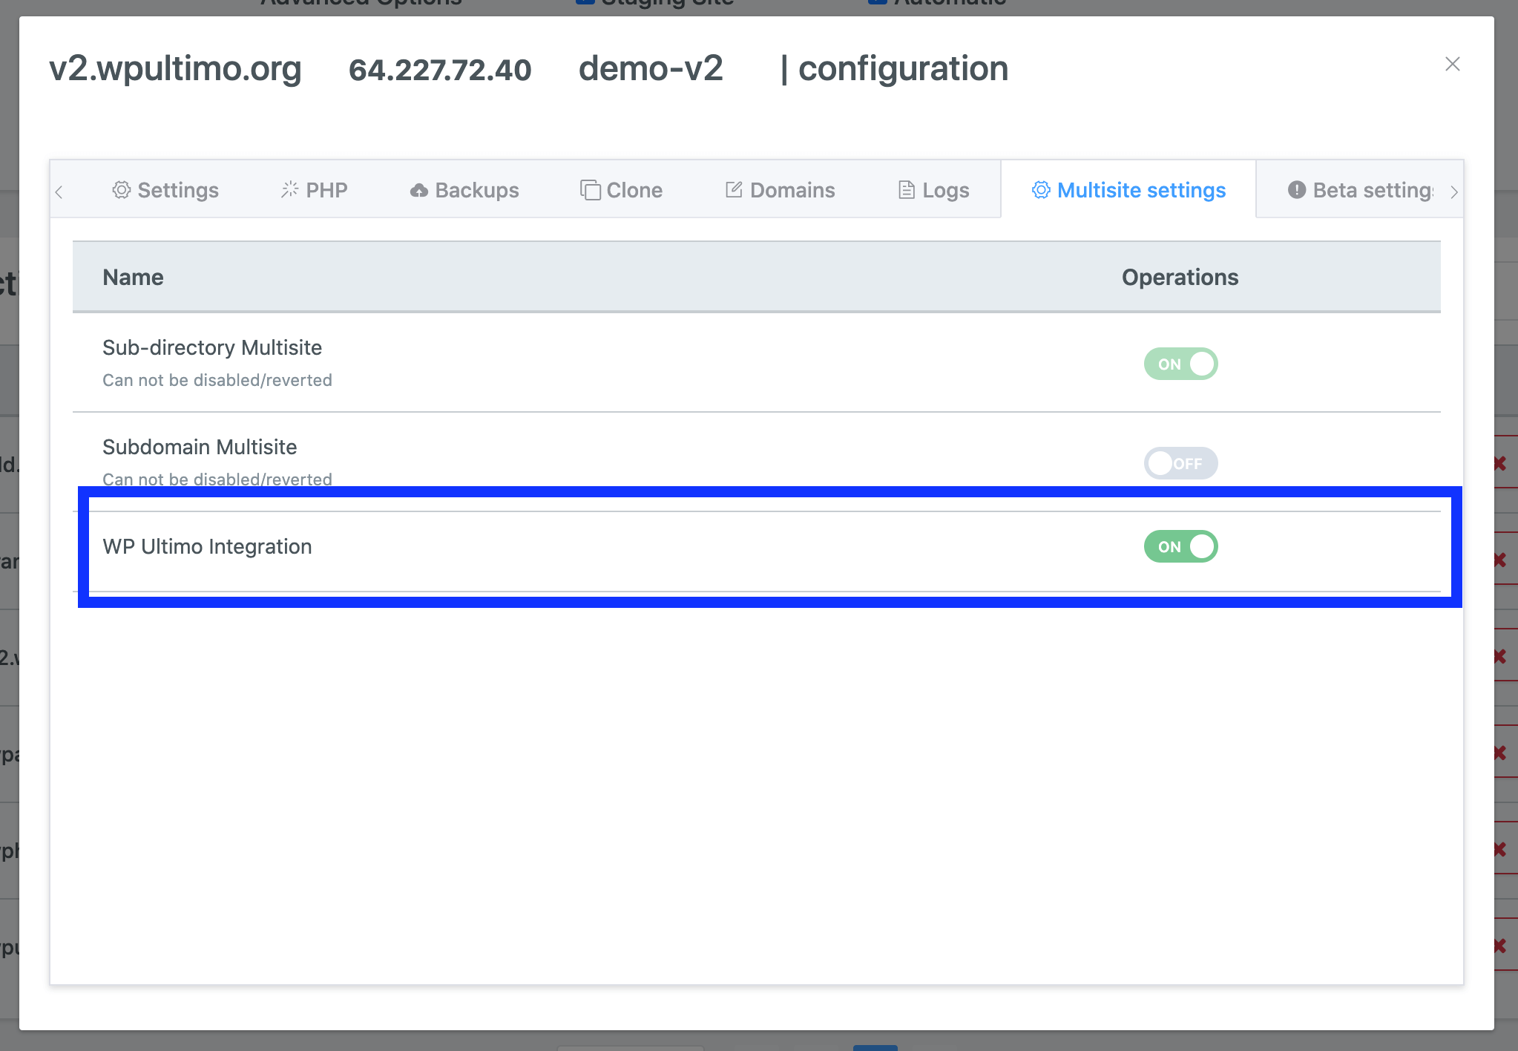Click the Domains edit icon

coord(734,190)
